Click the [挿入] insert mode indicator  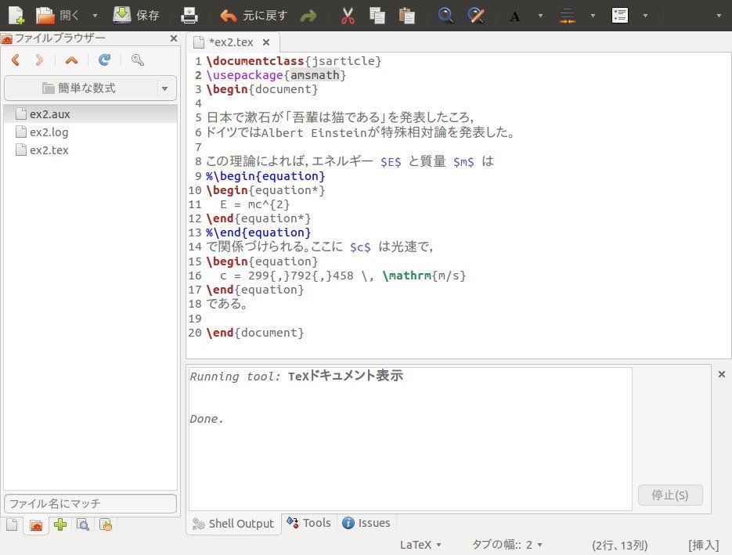pyautogui.click(x=704, y=545)
